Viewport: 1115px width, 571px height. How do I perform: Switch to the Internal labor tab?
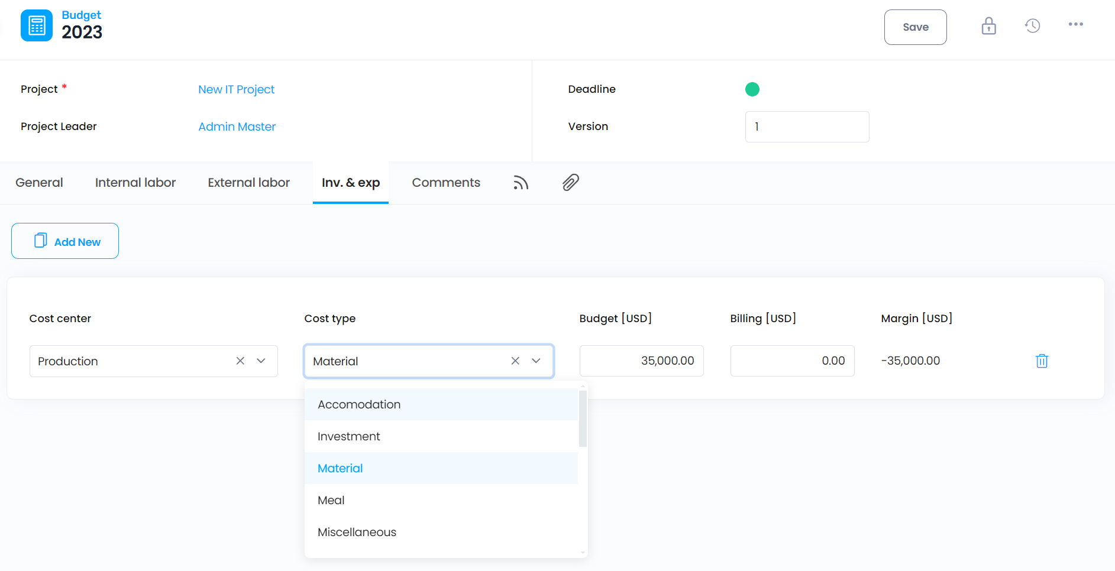pyautogui.click(x=135, y=183)
